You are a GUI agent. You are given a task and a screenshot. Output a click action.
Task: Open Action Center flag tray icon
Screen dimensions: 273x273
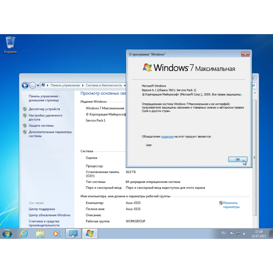tap(232, 234)
